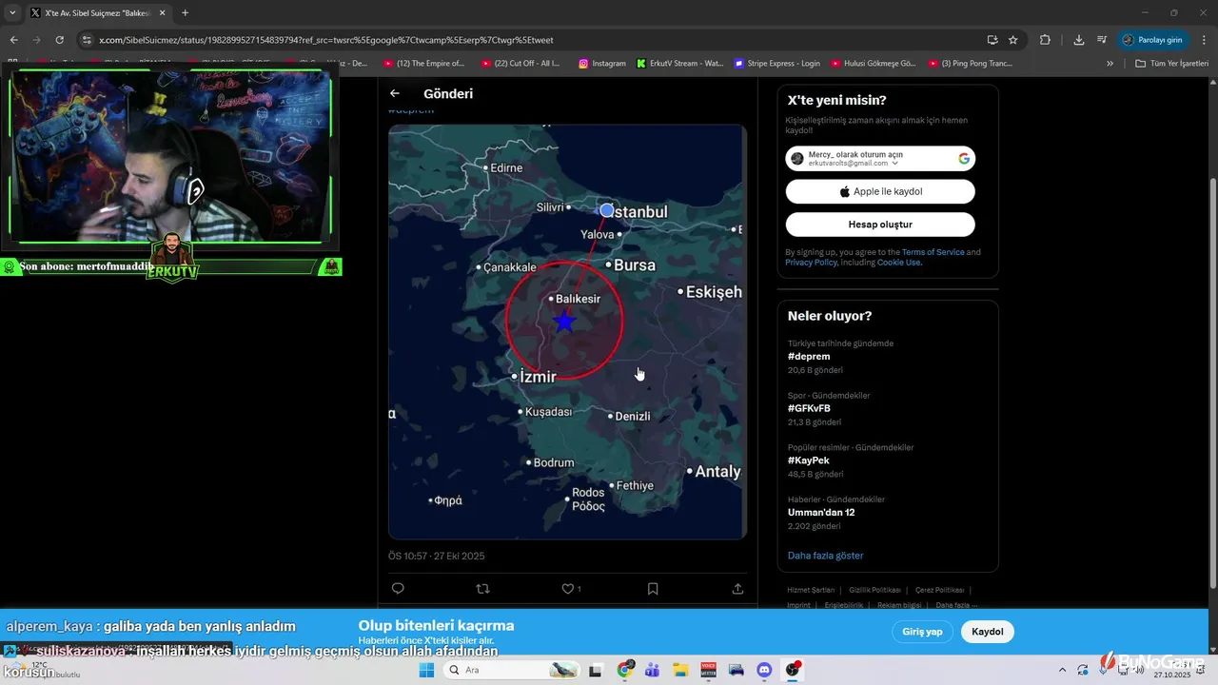
Task: Expand the bookmarks overflow chevron
Action: click(1110, 64)
